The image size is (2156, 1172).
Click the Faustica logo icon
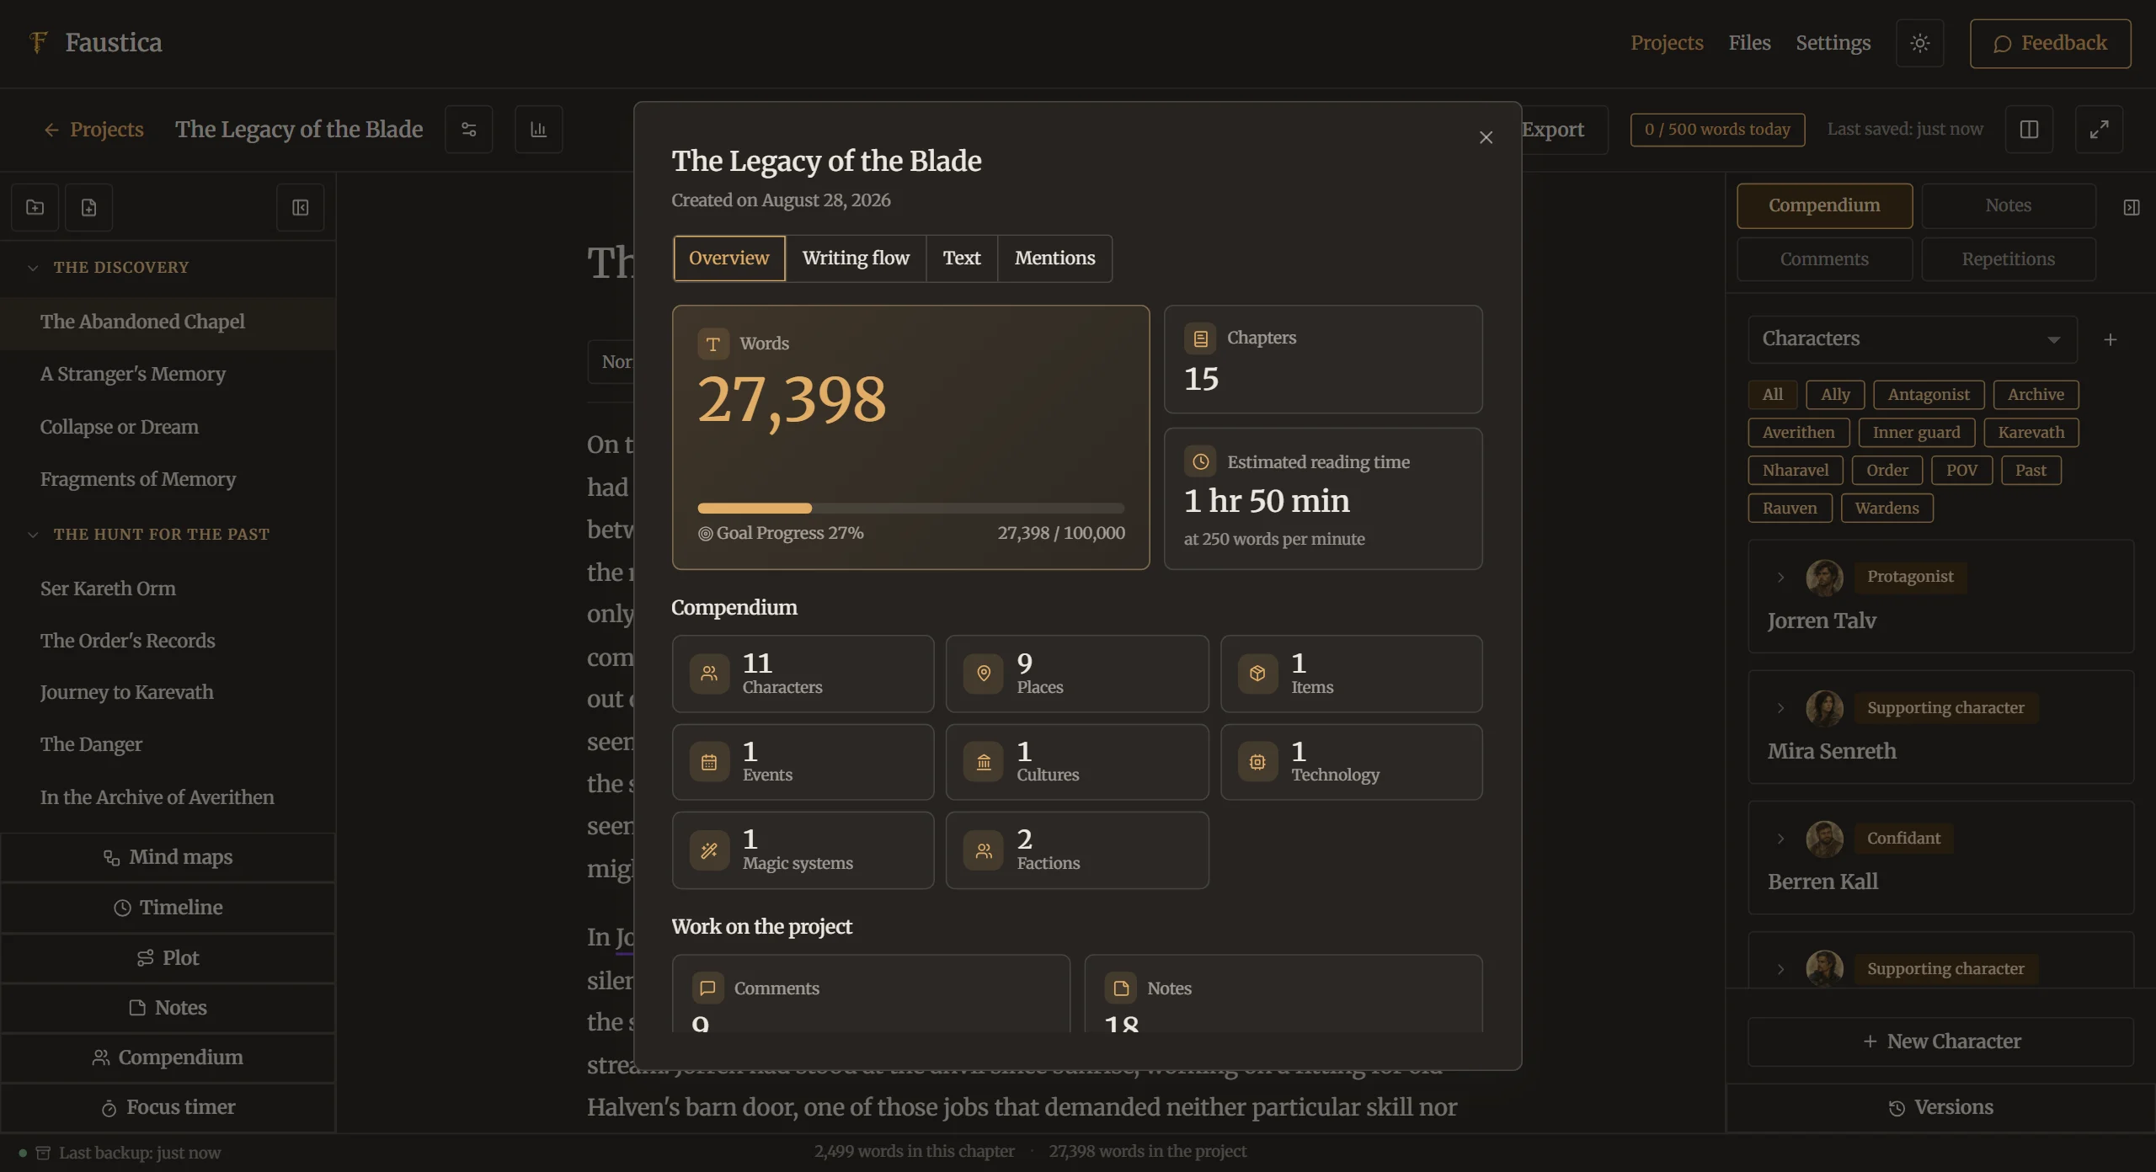38,42
